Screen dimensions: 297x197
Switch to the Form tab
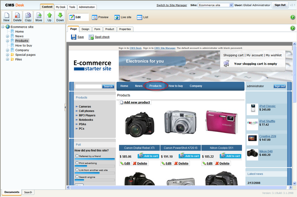(x=97, y=29)
